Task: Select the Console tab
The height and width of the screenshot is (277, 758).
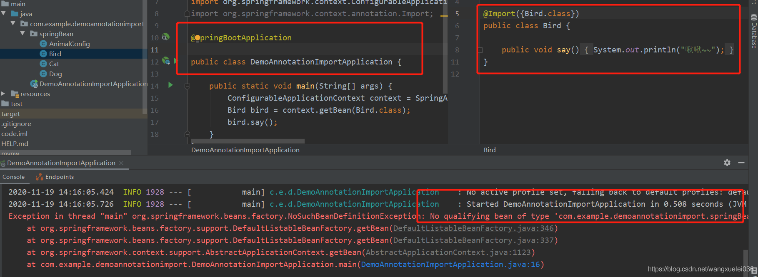Action: pyautogui.click(x=14, y=177)
